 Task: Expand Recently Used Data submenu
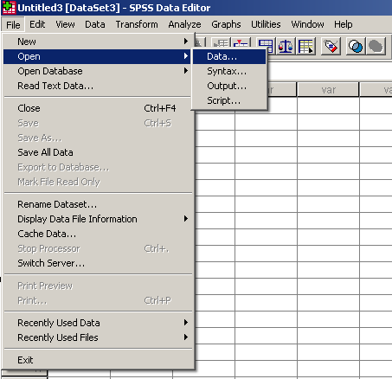pos(97,323)
